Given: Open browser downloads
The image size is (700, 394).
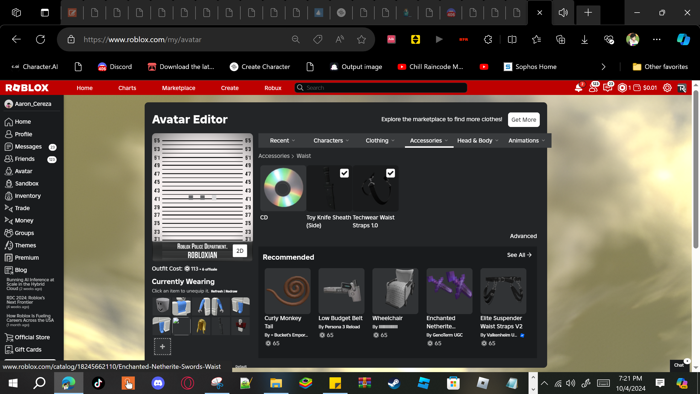Looking at the screenshot, I should 585,39.
